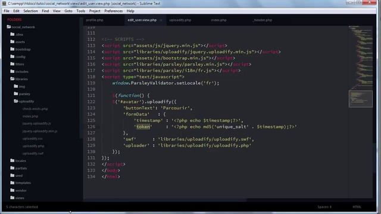The height and width of the screenshot is (214, 381).
Task: Expand the templates folder
Action: pyautogui.click(x=13, y=182)
